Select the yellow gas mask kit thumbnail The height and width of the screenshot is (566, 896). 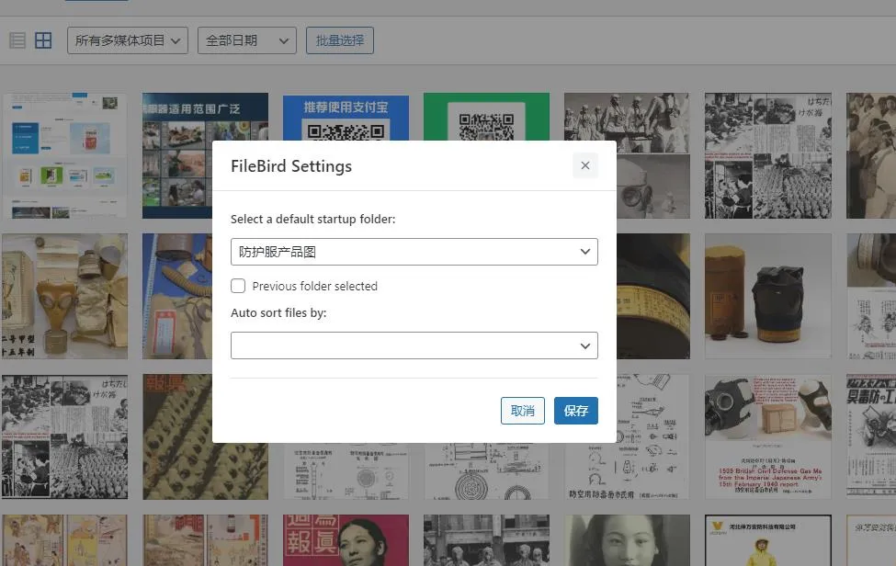[64, 296]
